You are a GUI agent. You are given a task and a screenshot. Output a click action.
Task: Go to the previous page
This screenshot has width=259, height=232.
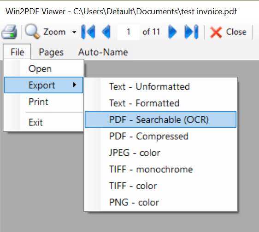click(106, 32)
